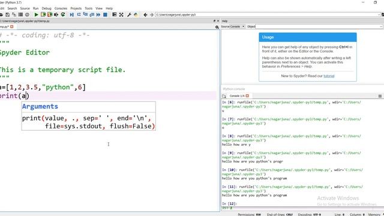Image resolution: width=384 pixels, height=216 pixels.
Task: Close the temp.py editor tab
Action: tap(11, 26)
